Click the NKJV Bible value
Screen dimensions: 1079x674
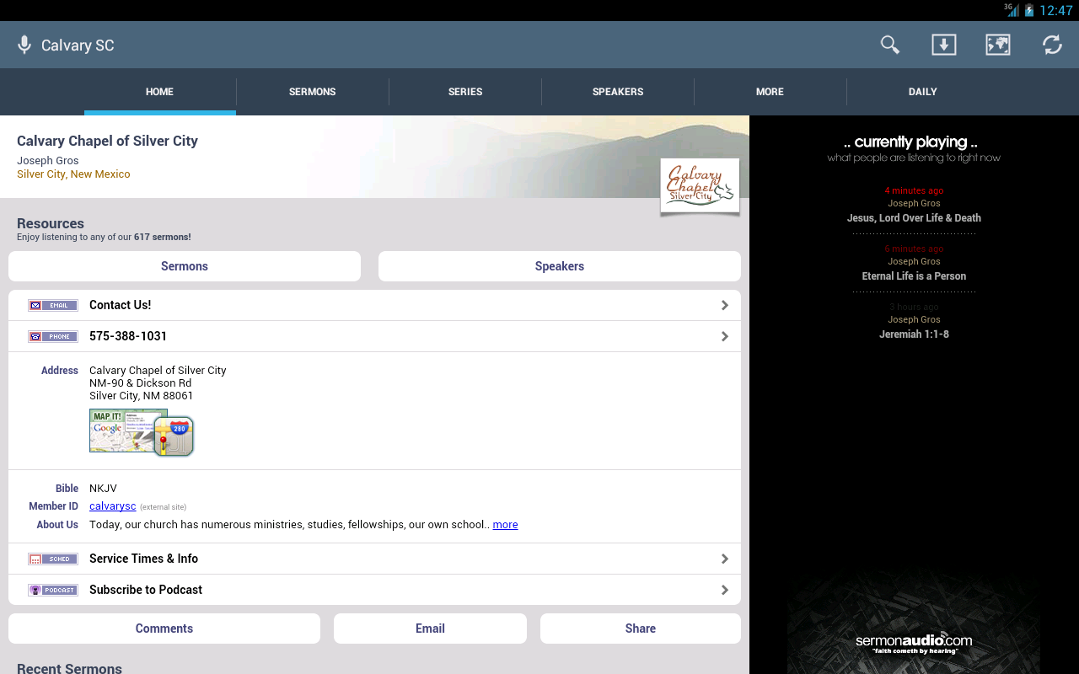103,489
